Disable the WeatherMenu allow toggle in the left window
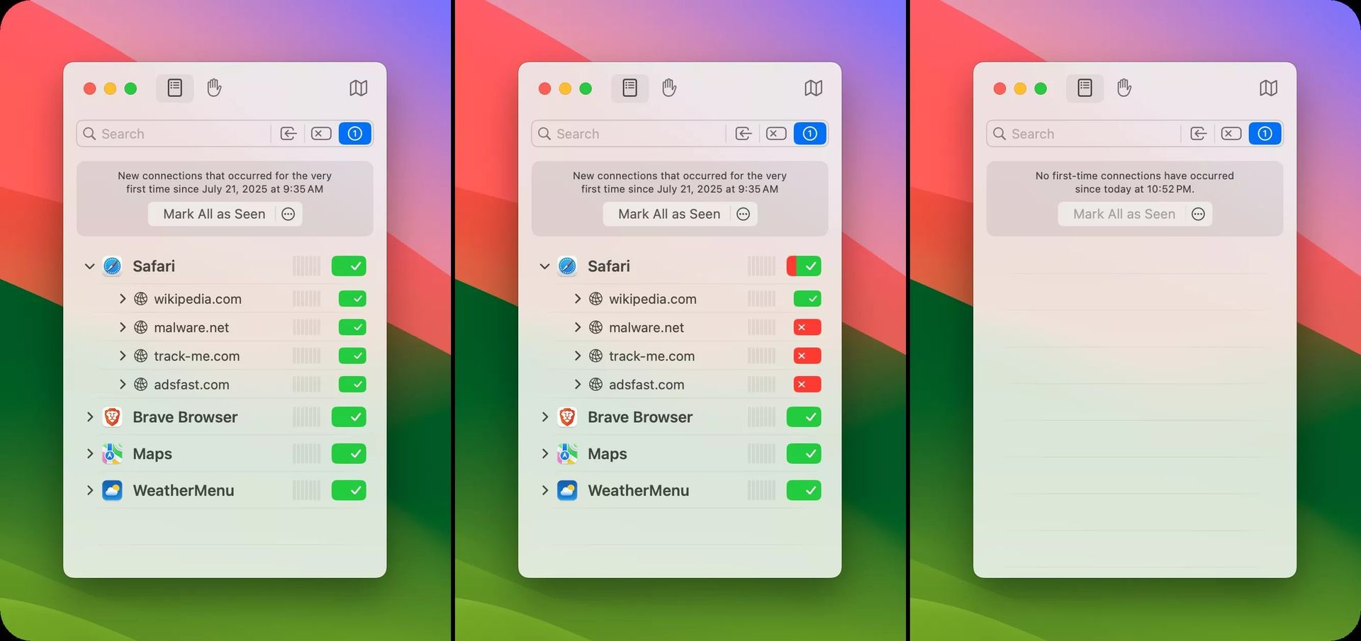This screenshot has height=641, width=1361. click(x=349, y=490)
